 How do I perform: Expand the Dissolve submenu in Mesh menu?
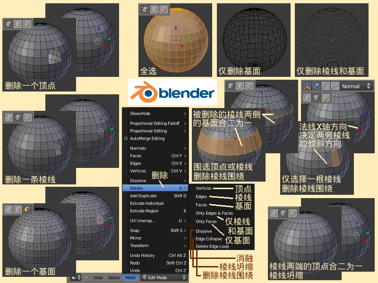pyautogui.click(x=155, y=181)
